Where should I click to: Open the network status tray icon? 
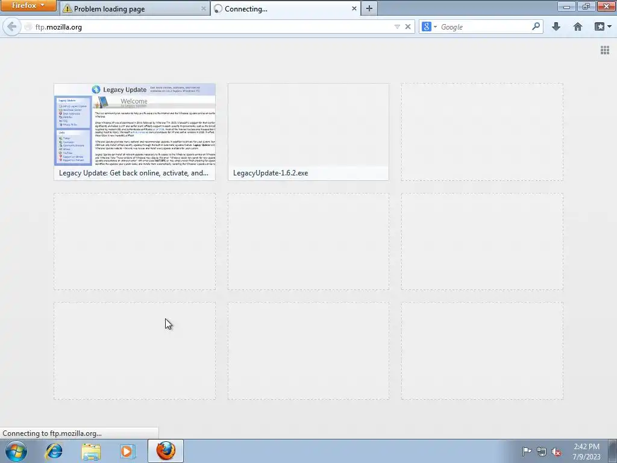pos(542,452)
